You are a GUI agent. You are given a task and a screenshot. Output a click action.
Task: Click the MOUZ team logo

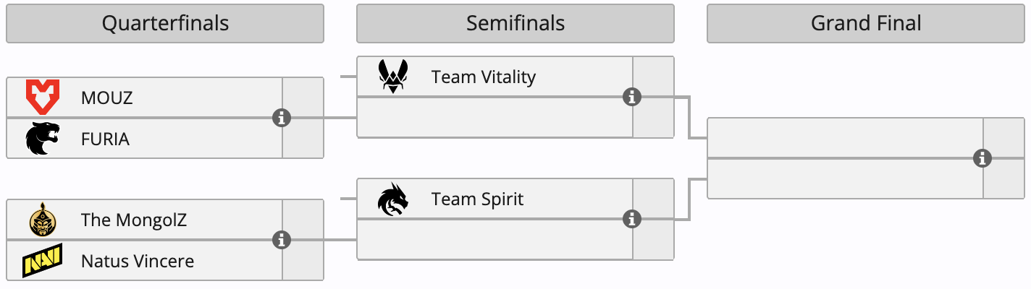click(x=42, y=98)
